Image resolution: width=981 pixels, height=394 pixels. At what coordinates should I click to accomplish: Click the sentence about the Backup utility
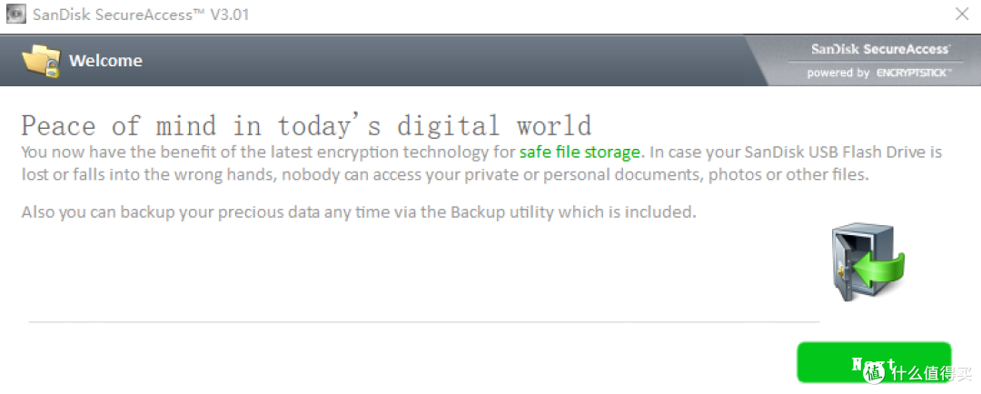[359, 212]
